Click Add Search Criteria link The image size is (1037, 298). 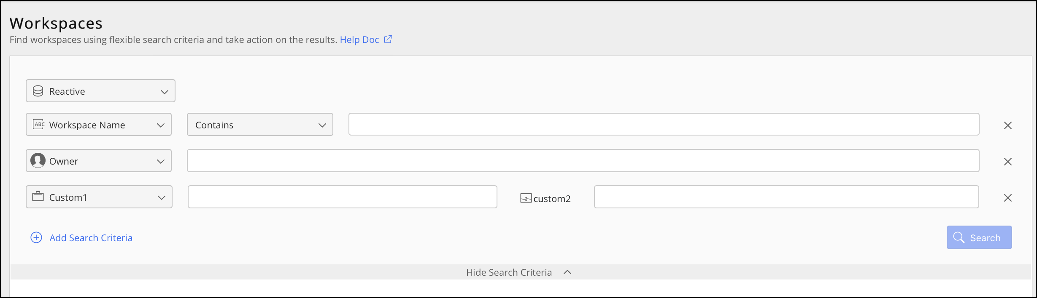(91, 238)
